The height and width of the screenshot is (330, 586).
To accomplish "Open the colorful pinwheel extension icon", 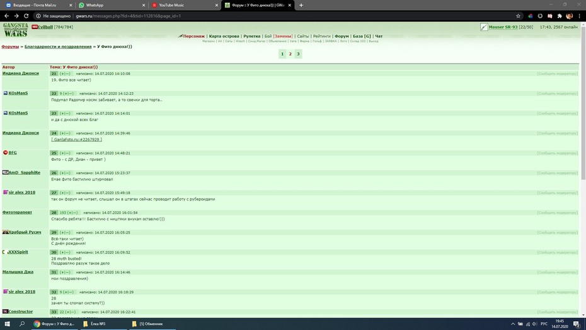I will pos(531,16).
